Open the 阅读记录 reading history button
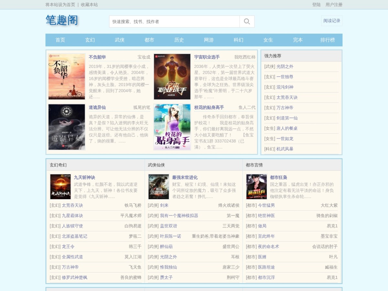 click(332, 21)
